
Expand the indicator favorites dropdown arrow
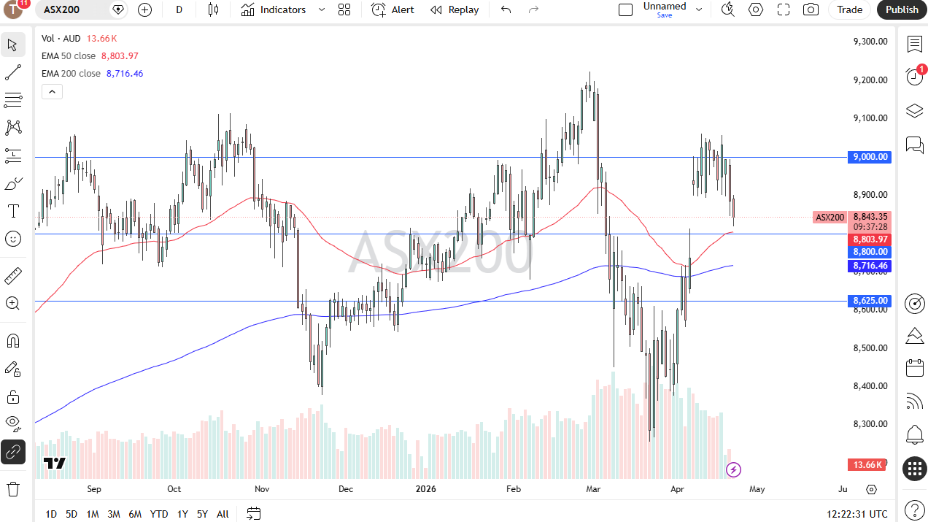(x=322, y=9)
